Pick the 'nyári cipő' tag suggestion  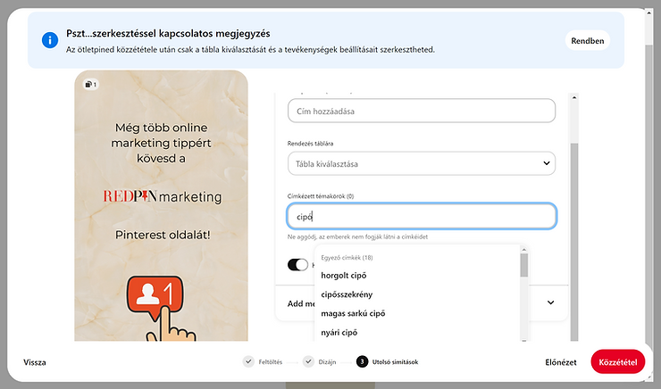pos(339,332)
